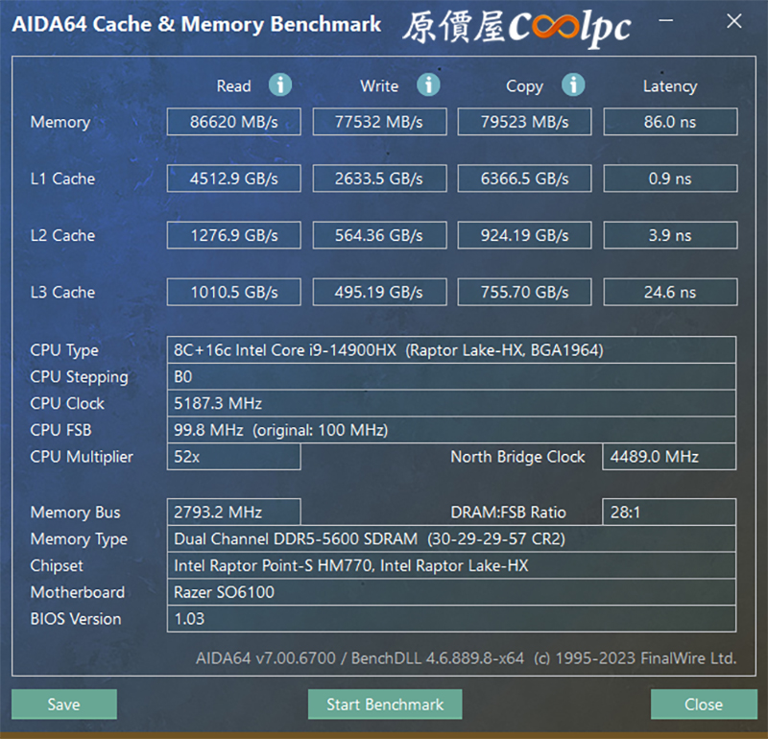Screen dimensions: 768x739
Task: Click the Memory row label
Action: click(60, 122)
